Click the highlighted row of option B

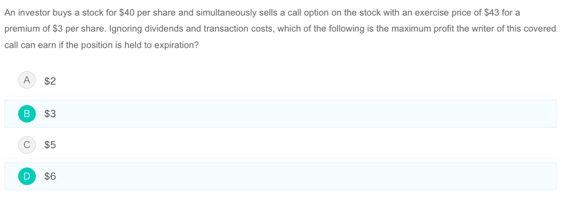click(280, 114)
